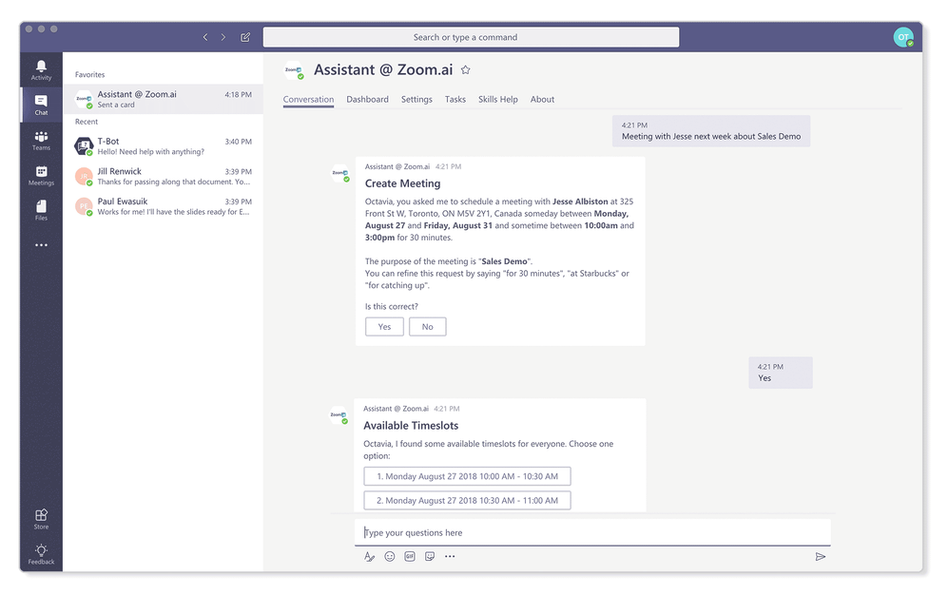Open Assistant @ Zoom.ai favorite chat
The height and width of the screenshot is (595, 949).
164,99
